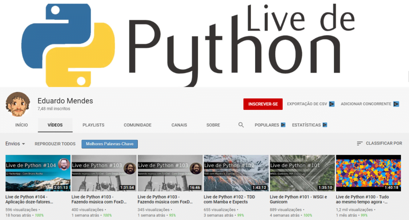Click Reproduzir Todos
409x220 pixels.
click(55, 144)
